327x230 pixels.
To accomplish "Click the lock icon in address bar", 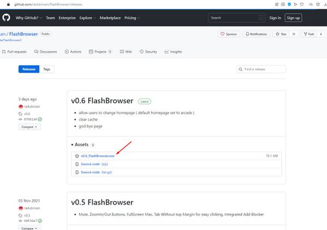I will 8,4.
